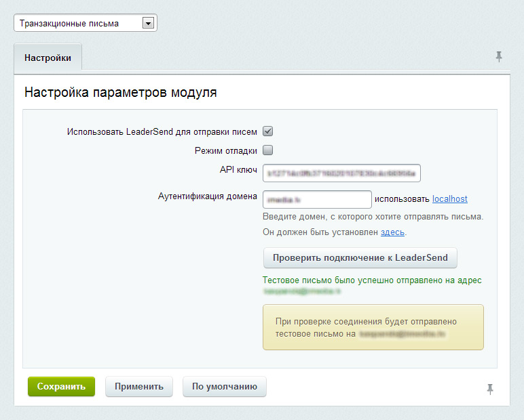Screen dimensions: 524x420
Task: Click the API ключ label
Action: point(238,169)
